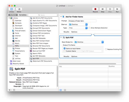
Task: Click the Name search field
Action: [x=43, y=15]
